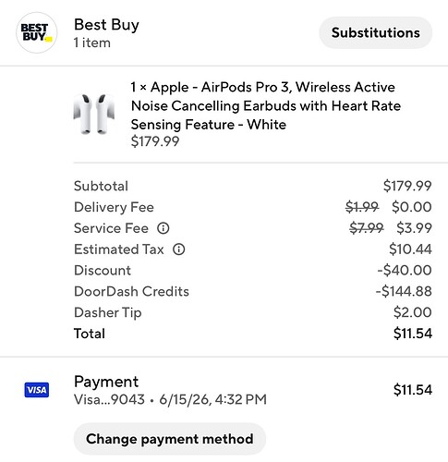Image resolution: width=448 pixels, height=462 pixels.
Task: Click Change payment method button
Action: click(170, 439)
